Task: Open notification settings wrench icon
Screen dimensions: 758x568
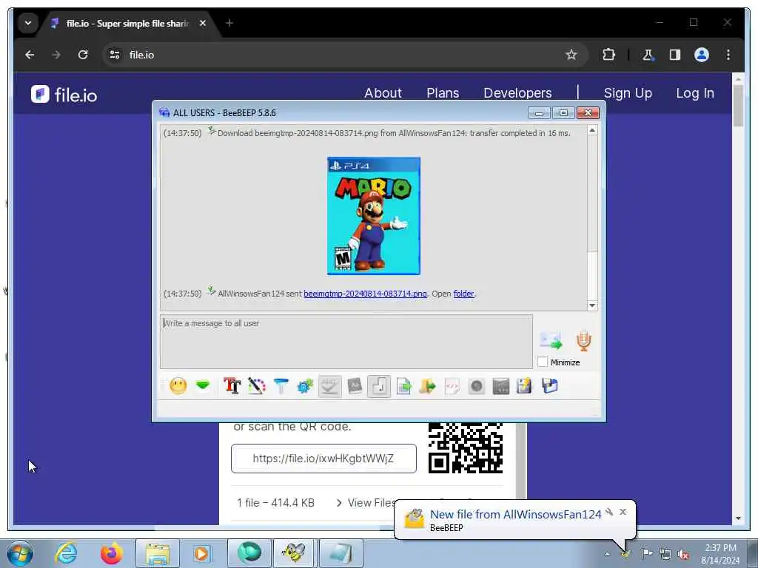Action: 610,512
